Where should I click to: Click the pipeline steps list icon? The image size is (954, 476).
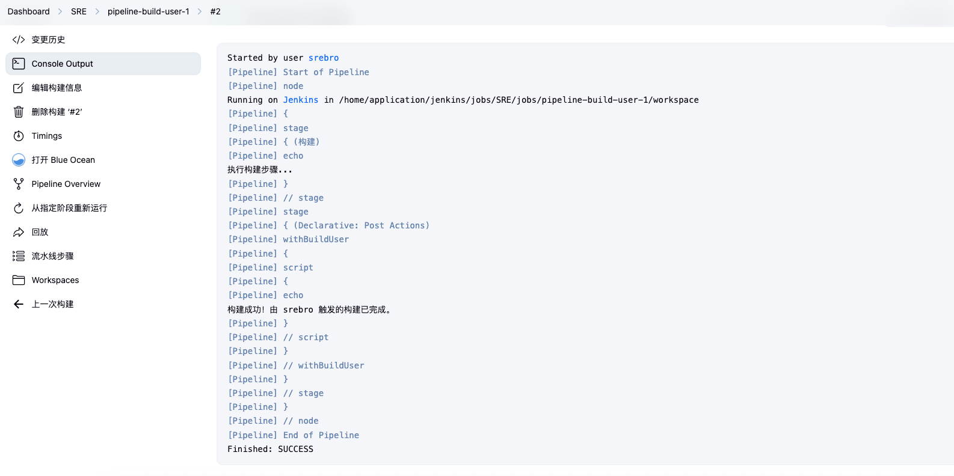coord(19,256)
